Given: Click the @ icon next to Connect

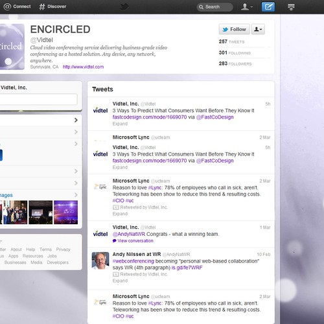Looking at the screenshot, I should (7, 6).
